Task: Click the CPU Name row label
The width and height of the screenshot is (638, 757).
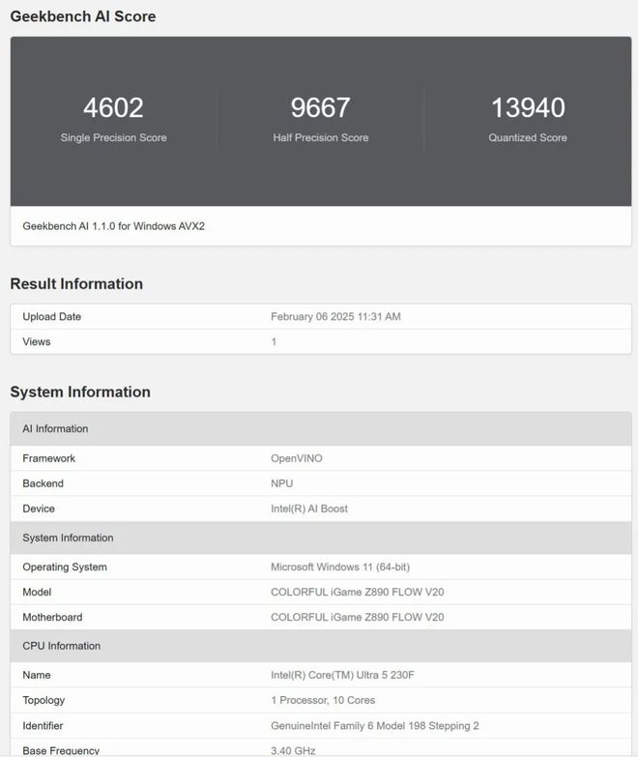Action: click(x=37, y=675)
